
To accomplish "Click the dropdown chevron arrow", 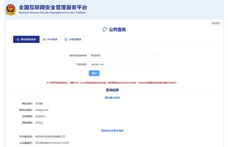I will 156,55.
